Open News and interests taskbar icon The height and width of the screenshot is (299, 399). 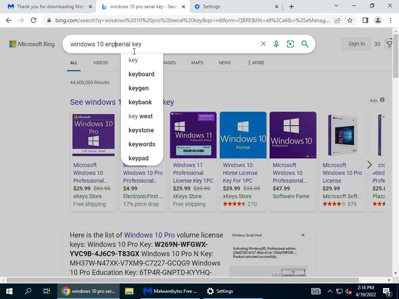point(316,291)
